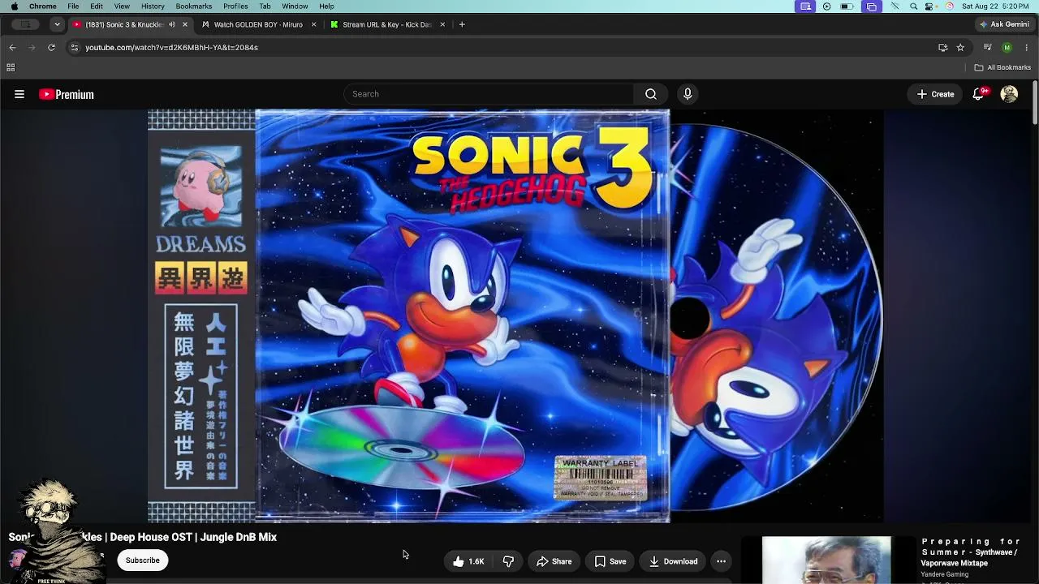Share the video

point(554,561)
